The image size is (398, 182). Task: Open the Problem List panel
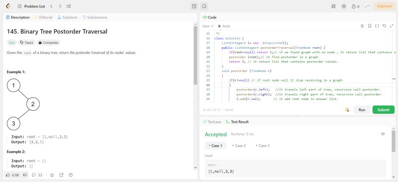31,6
